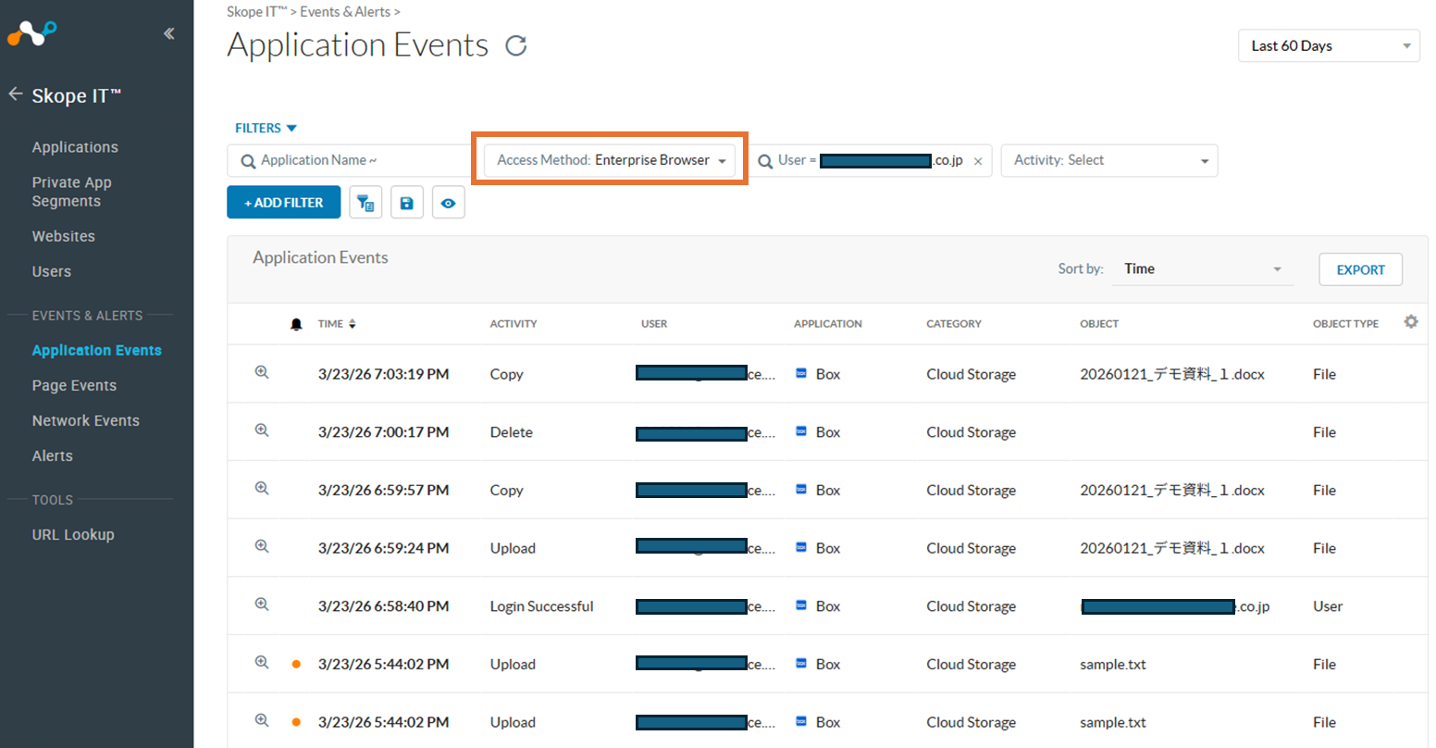Open the Sort by Time dropdown
The image size is (1436, 748).
(1201, 269)
